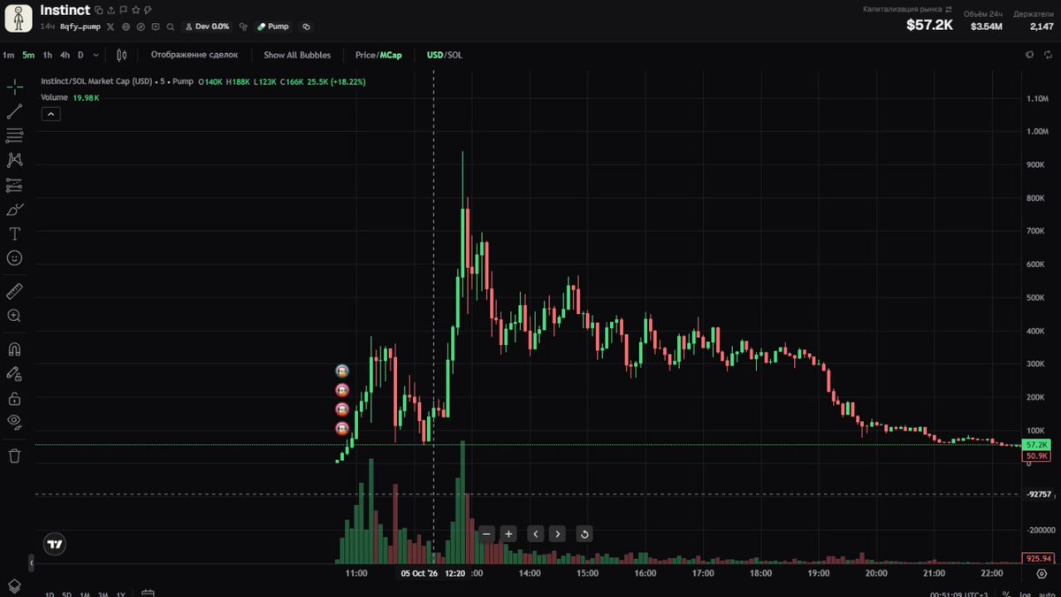Copy the Instinct token name
Image resolution: width=1061 pixels, height=597 pixels.
(99, 11)
